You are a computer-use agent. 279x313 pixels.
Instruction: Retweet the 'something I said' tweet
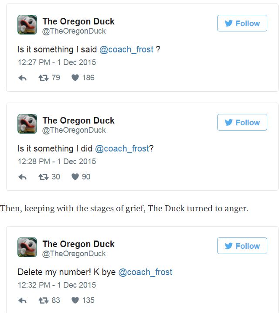tap(44, 78)
